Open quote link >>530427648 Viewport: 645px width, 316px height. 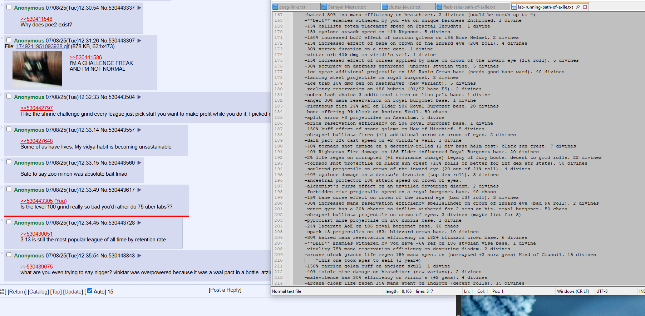point(36,141)
